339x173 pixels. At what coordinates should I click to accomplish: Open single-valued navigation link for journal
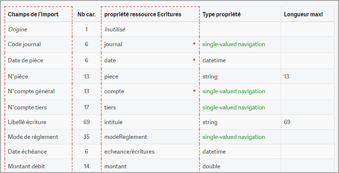pos(234,44)
